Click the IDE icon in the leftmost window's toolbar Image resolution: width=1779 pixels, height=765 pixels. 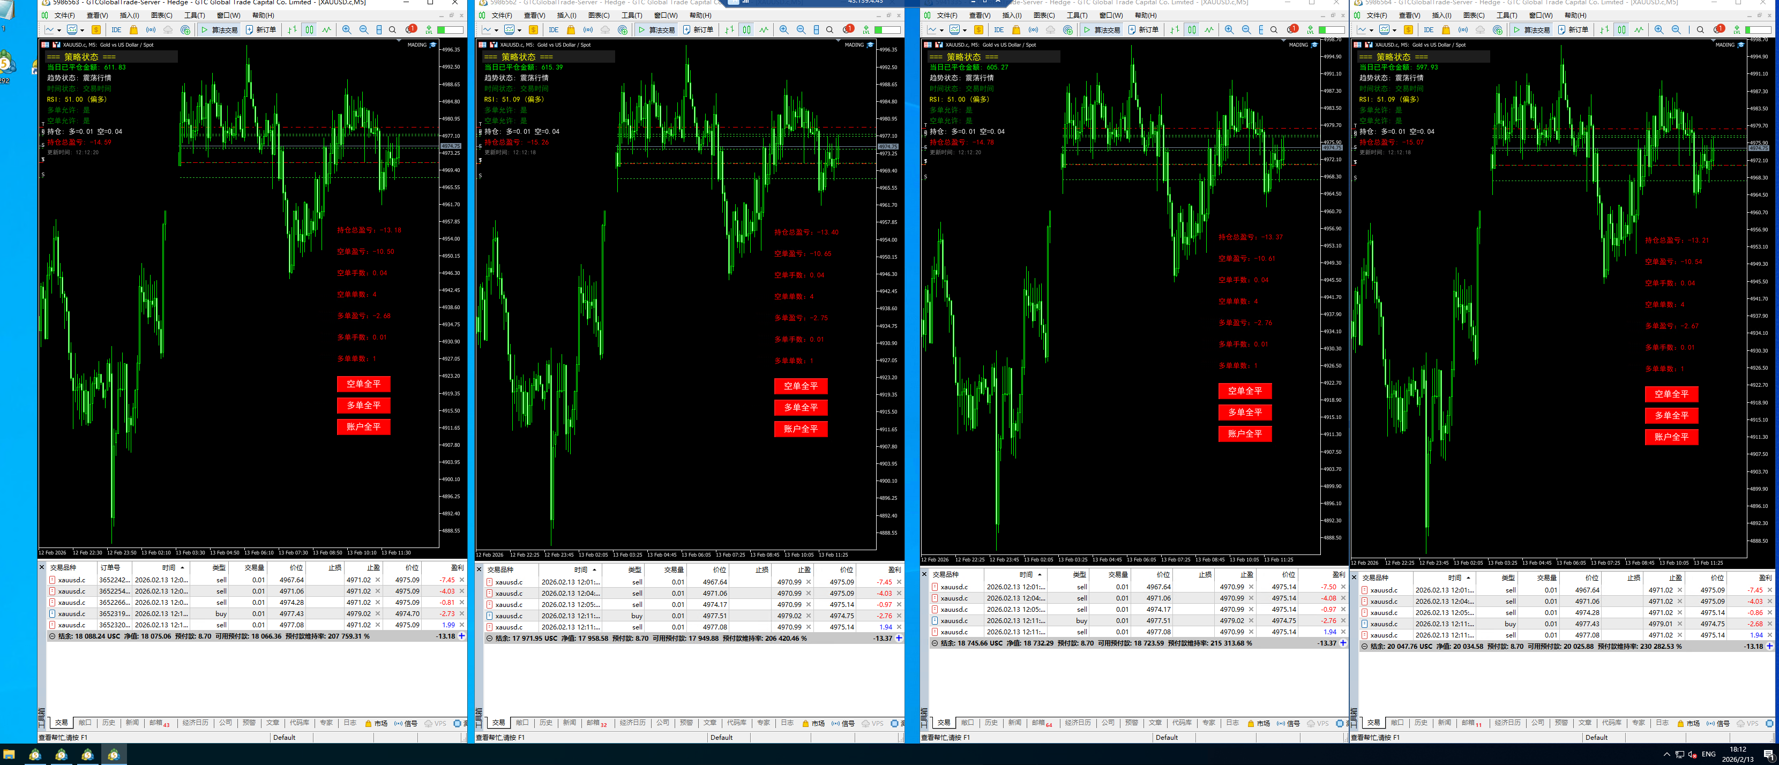tap(116, 29)
